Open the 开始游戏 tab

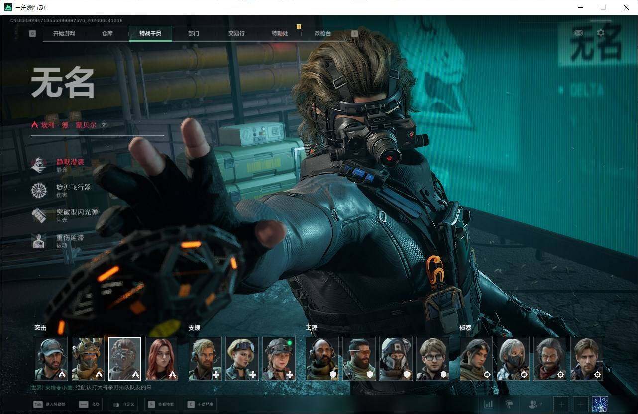tap(64, 33)
